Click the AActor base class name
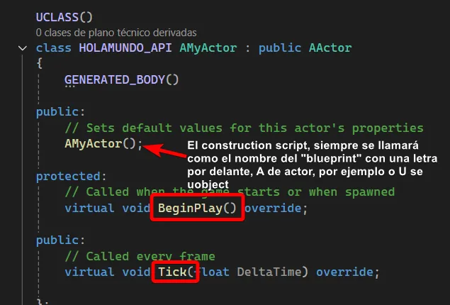The height and width of the screenshot is (305, 450). pyautogui.click(x=330, y=48)
